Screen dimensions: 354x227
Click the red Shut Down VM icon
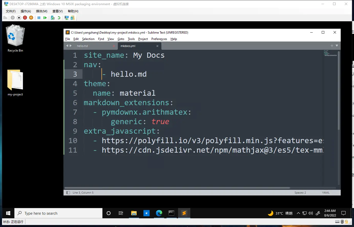click(x=25, y=18)
